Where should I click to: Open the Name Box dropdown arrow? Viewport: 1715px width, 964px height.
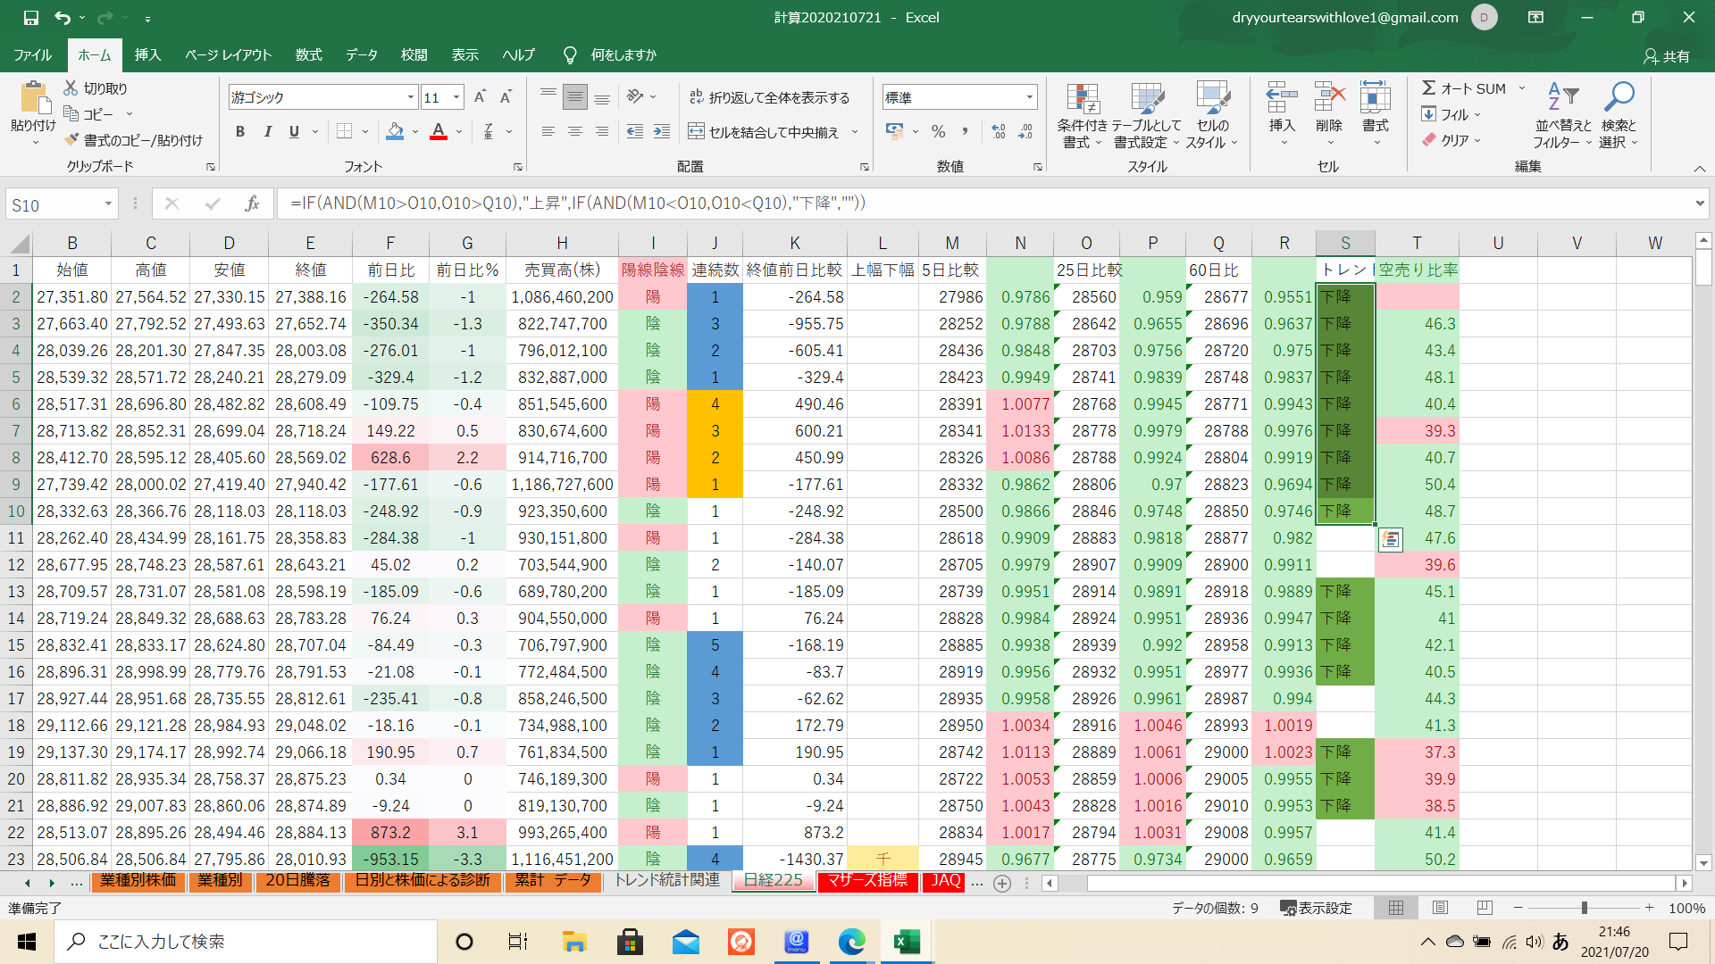tap(108, 204)
